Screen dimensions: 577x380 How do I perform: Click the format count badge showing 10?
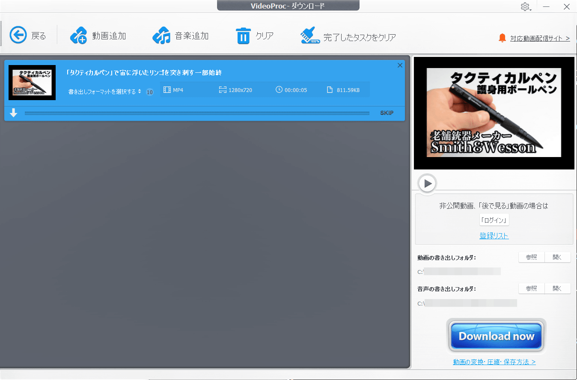(149, 92)
